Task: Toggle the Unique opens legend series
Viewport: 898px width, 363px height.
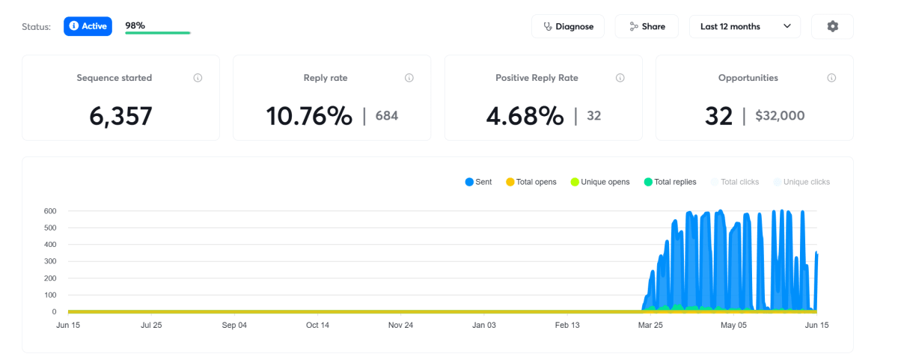Action: pos(599,182)
